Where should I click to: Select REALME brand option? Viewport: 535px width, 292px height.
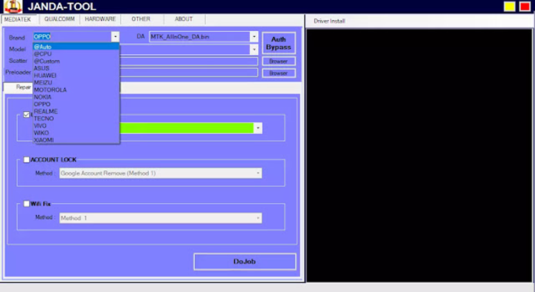pos(76,111)
